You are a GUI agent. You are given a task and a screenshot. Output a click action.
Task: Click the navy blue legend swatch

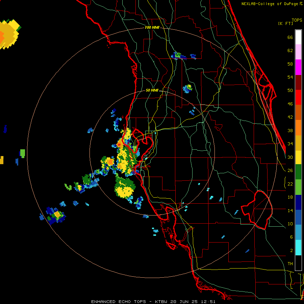(298, 202)
